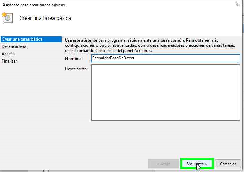Click the Nombre field label
This screenshot has width=244, height=172.
pyautogui.click(x=73, y=59)
